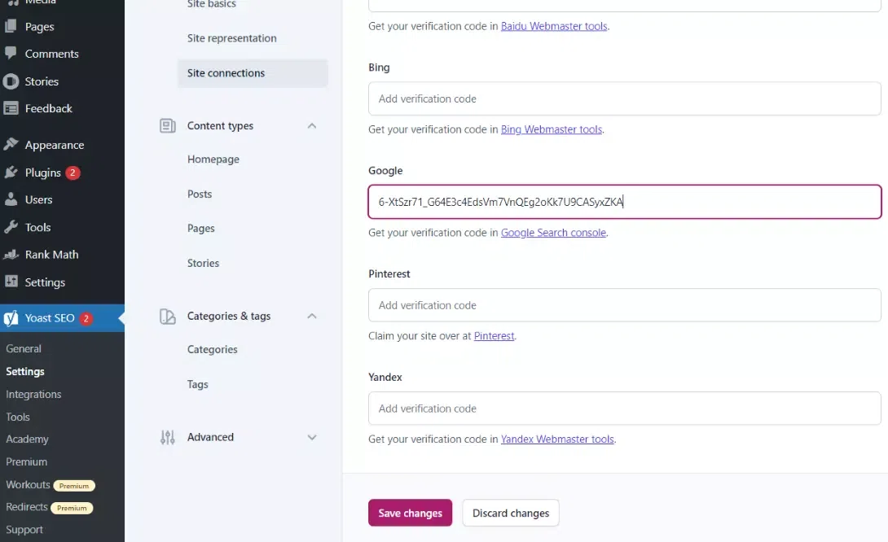
Task: Click the Save changes button
Action: [410, 513]
